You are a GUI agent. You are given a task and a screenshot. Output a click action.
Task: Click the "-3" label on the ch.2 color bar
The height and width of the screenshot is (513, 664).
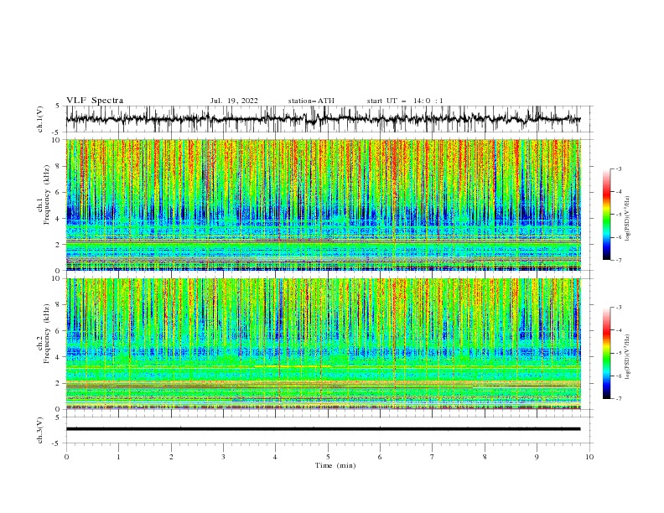pos(619,308)
